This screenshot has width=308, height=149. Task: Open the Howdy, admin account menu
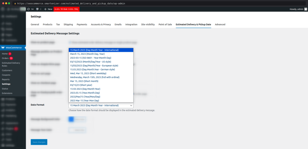[298, 9]
